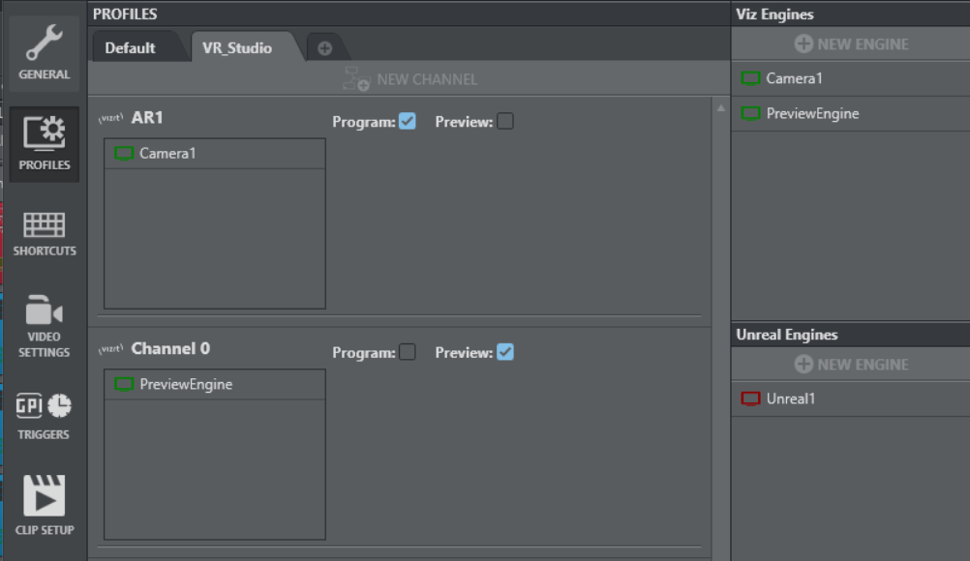Click the add profile plus tab icon
Viewport: 970px width, 561px height.
[x=325, y=48]
